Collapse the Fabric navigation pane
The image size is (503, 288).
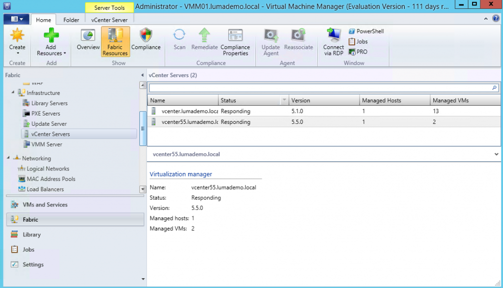tap(142, 75)
